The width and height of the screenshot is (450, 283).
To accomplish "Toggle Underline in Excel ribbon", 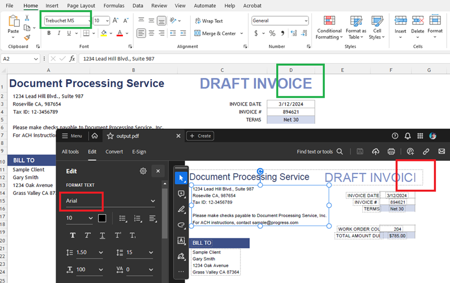I will 69,33.
